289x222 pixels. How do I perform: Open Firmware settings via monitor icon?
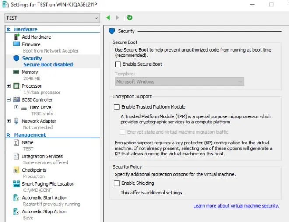pyautogui.click(x=16, y=44)
